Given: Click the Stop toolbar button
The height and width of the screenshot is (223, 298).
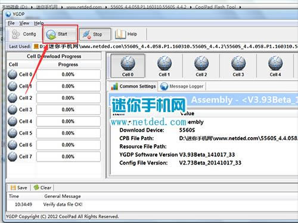Looking at the screenshot, I should [95, 34].
